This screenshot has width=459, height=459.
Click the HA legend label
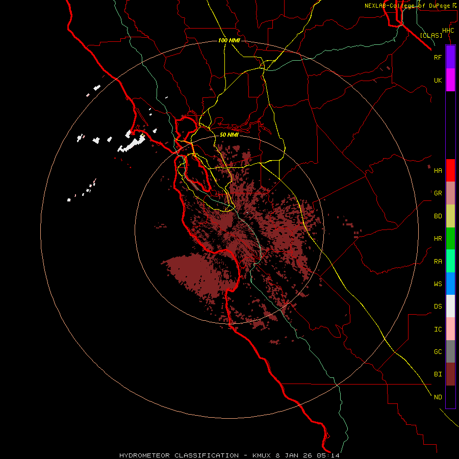438,170
